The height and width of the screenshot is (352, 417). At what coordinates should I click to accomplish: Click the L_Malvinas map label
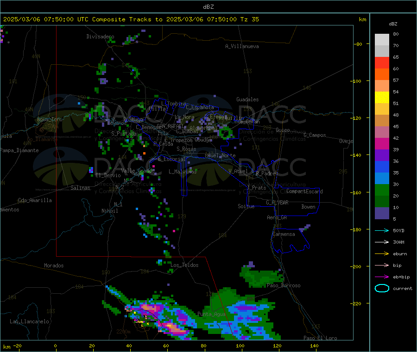(x=183, y=172)
